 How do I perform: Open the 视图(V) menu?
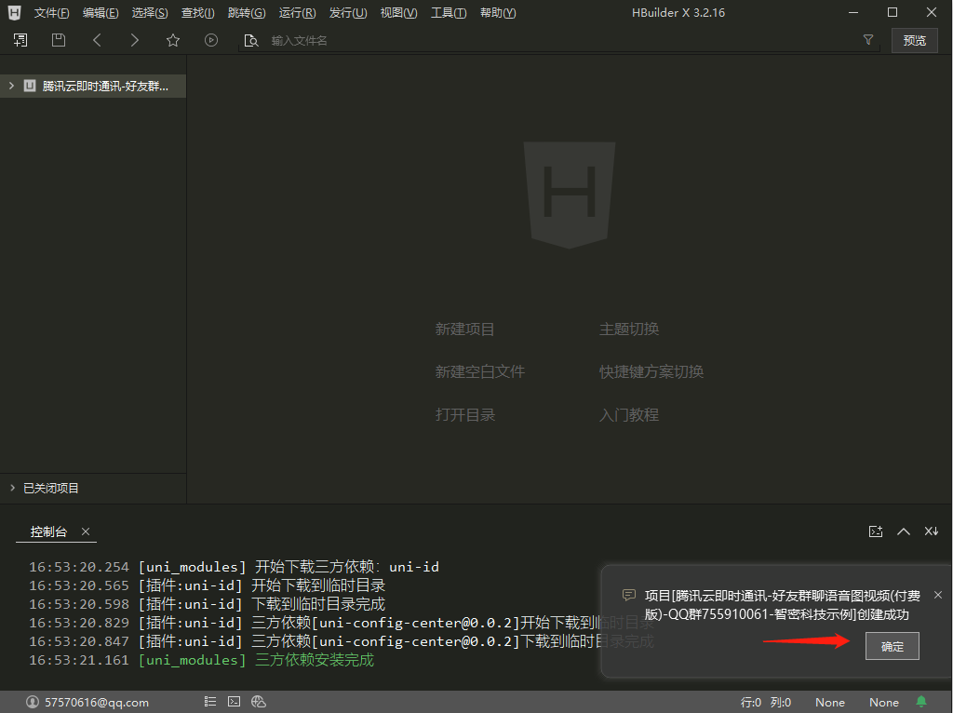tap(398, 13)
